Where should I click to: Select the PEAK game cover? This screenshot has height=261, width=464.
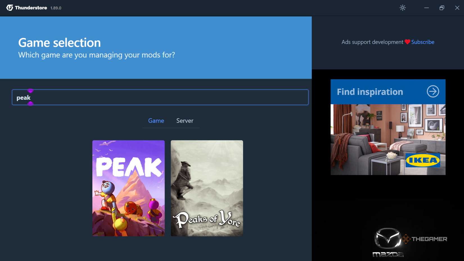click(x=128, y=188)
